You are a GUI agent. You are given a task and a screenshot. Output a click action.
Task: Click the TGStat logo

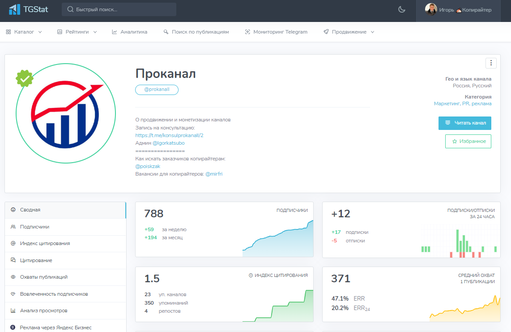[28, 9]
